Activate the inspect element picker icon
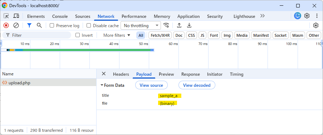This screenshot has height=135, width=323. coord(6,16)
